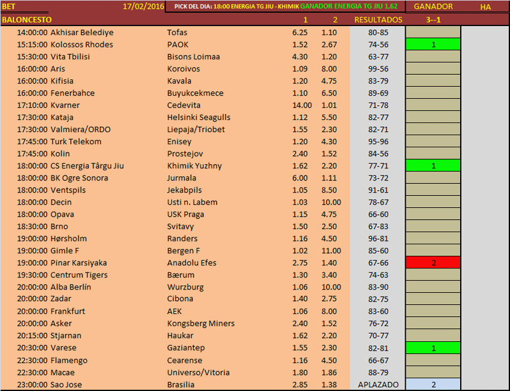Image resolution: width=510 pixels, height=391 pixels.
Task: Select the Haukar cell
Action: click(180, 336)
